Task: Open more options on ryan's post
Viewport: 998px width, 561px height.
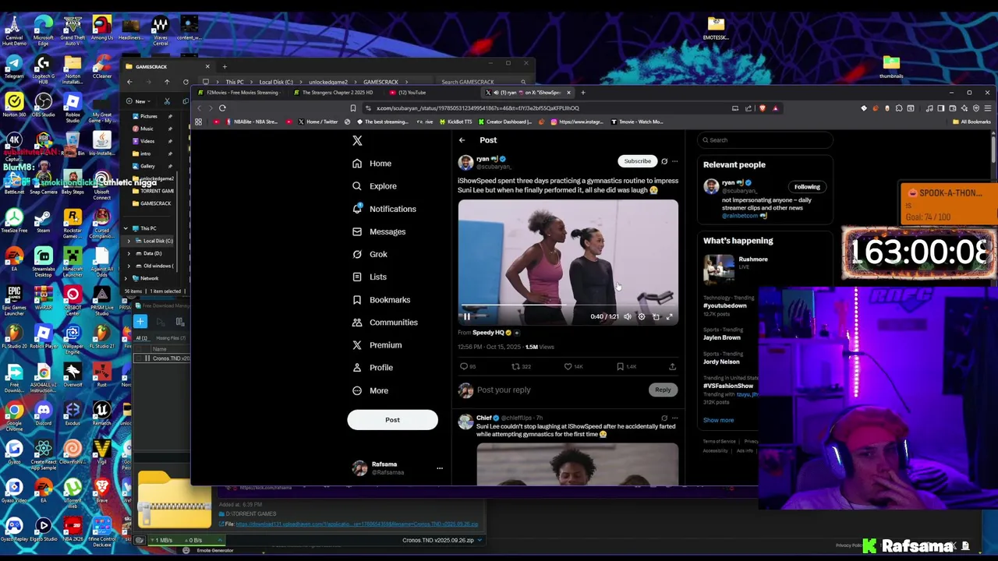Action: pos(674,161)
